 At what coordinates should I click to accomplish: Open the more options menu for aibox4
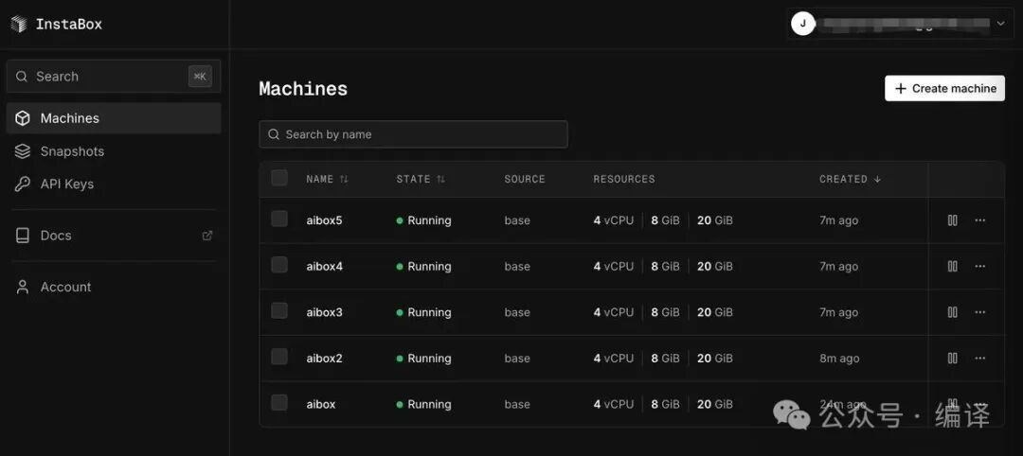980,267
